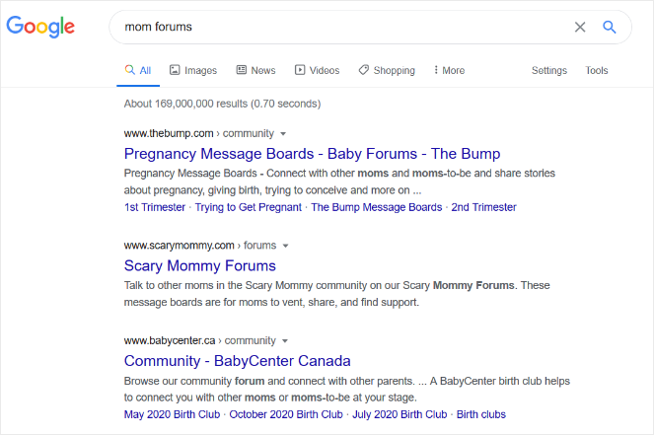Open the Shopping tab
This screenshot has width=654, height=435.
[387, 70]
